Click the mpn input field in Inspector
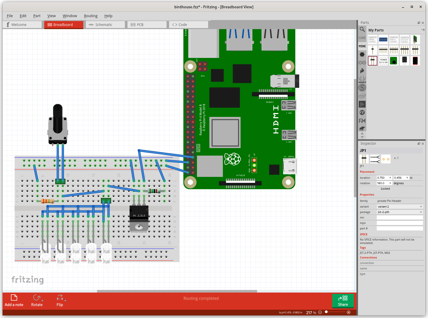 pyautogui.click(x=400, y=223)
